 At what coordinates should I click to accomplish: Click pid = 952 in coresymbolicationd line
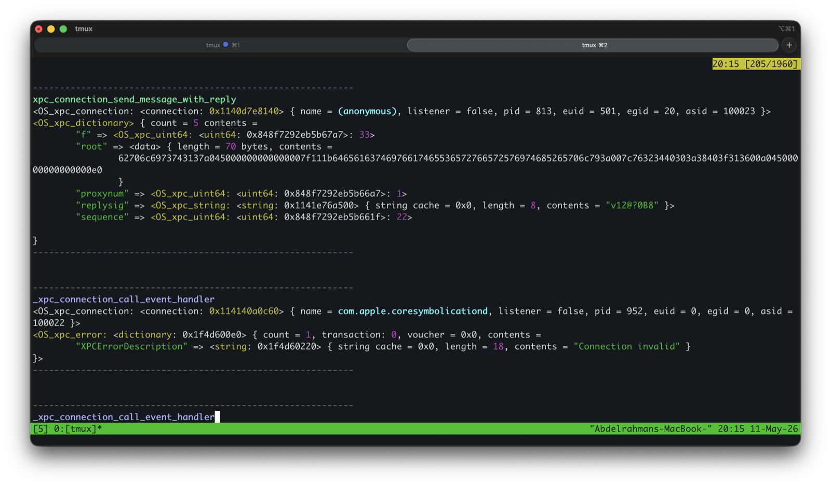coord(619,311)
